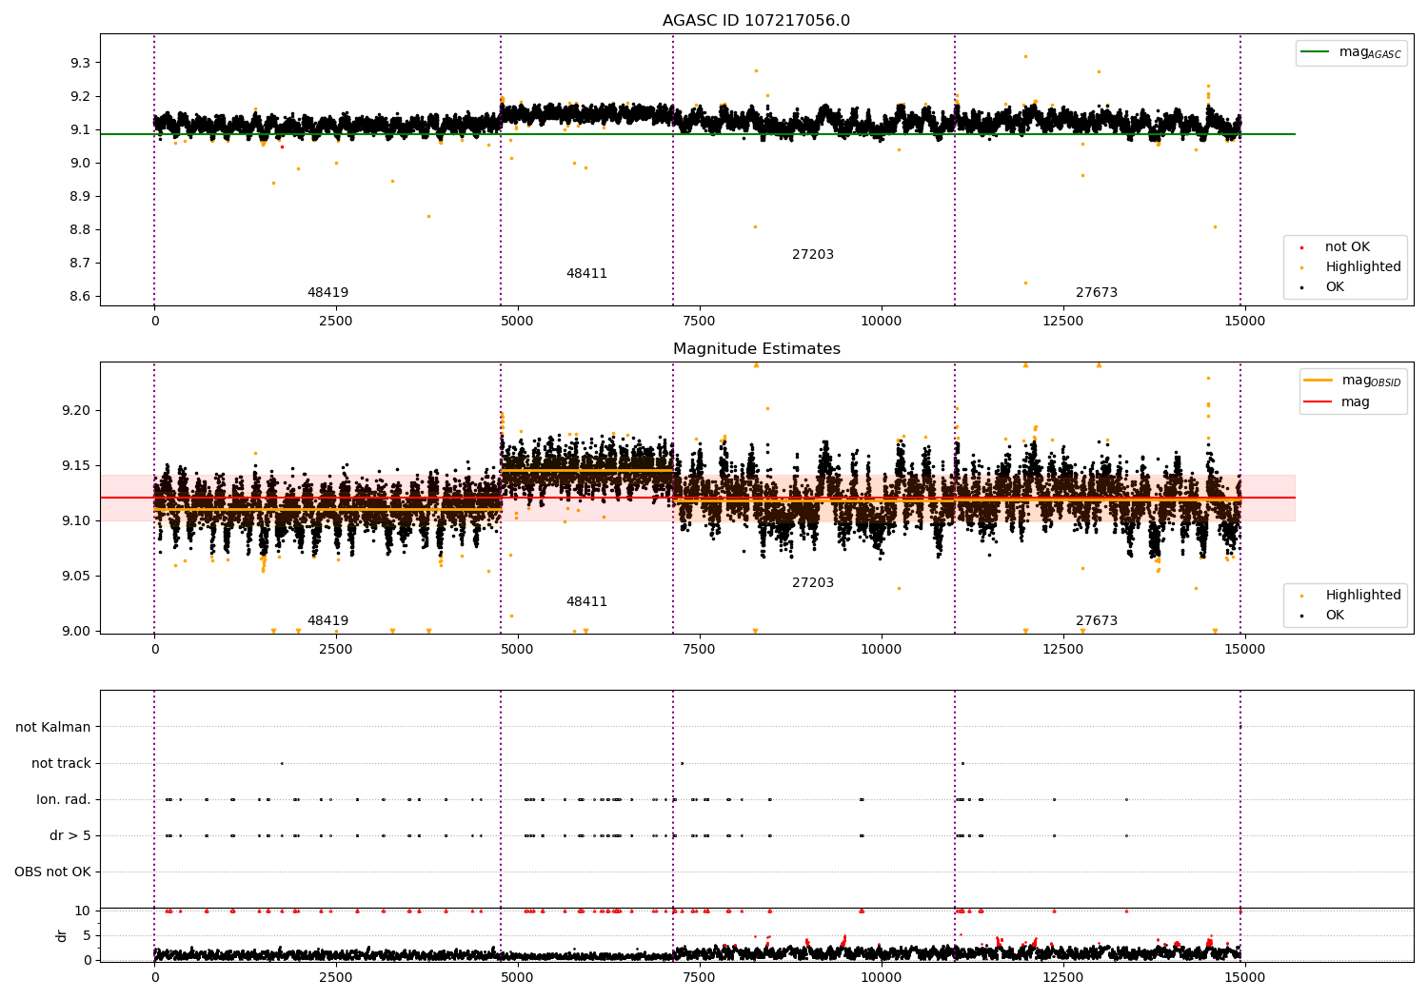Screen dimensions: 1428x999
Task: Click the 5 tick on the dr axis
Action: coord(87,935)
